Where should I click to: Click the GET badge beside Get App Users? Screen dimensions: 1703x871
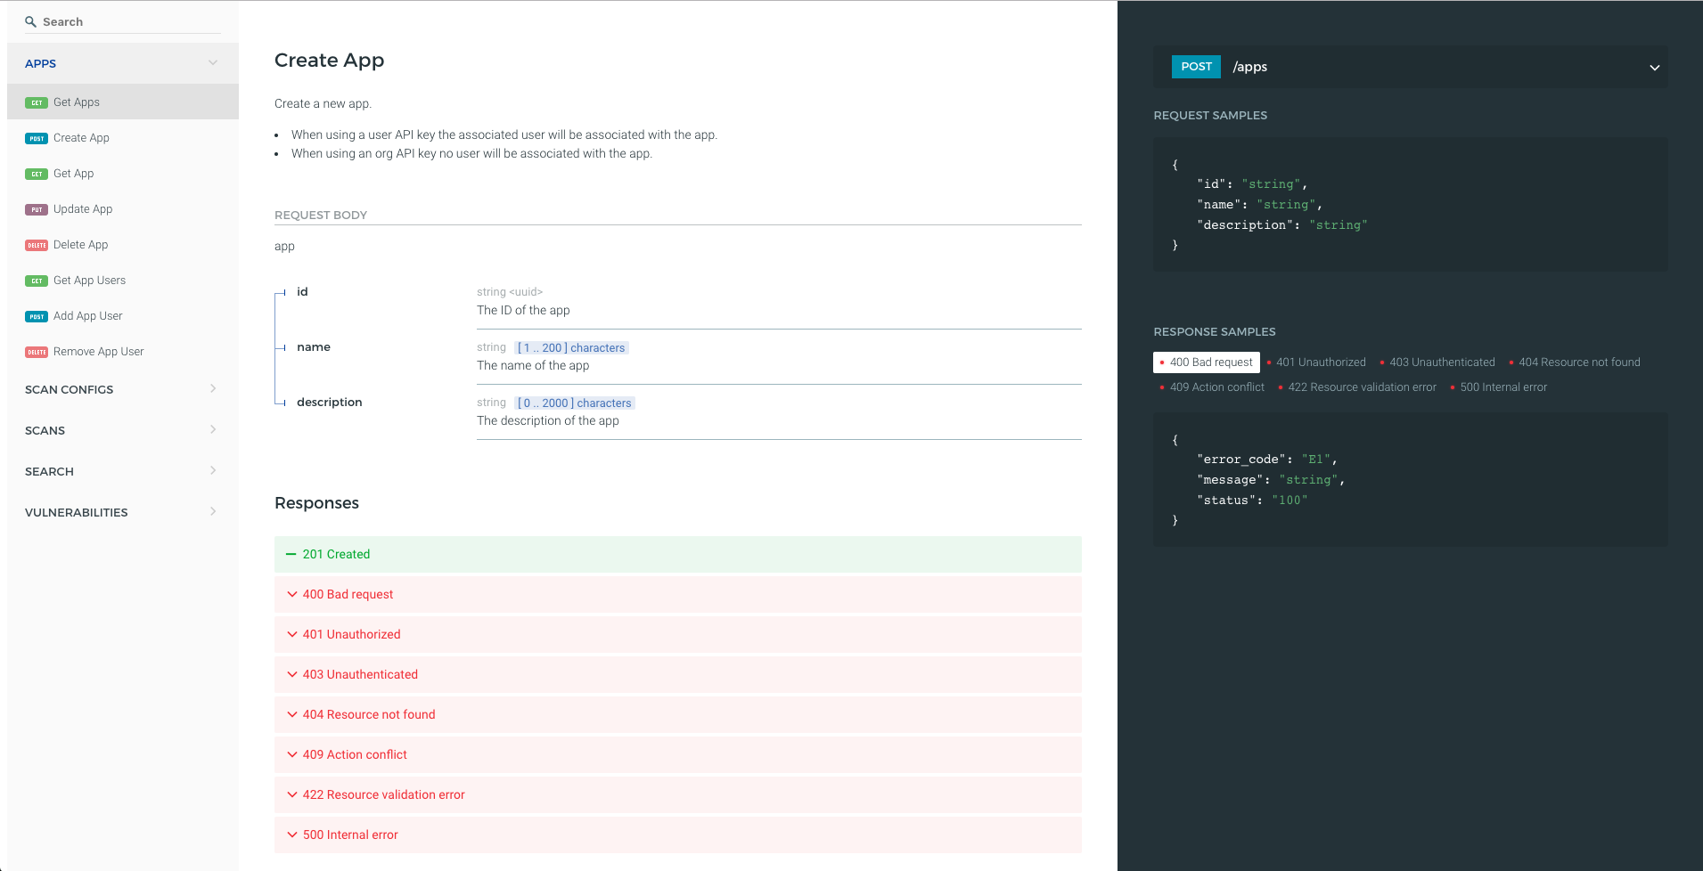(37, 281)
